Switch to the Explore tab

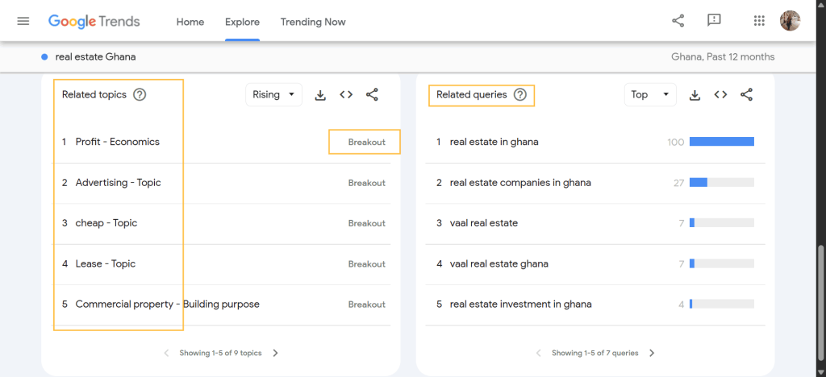pos(242,22)
